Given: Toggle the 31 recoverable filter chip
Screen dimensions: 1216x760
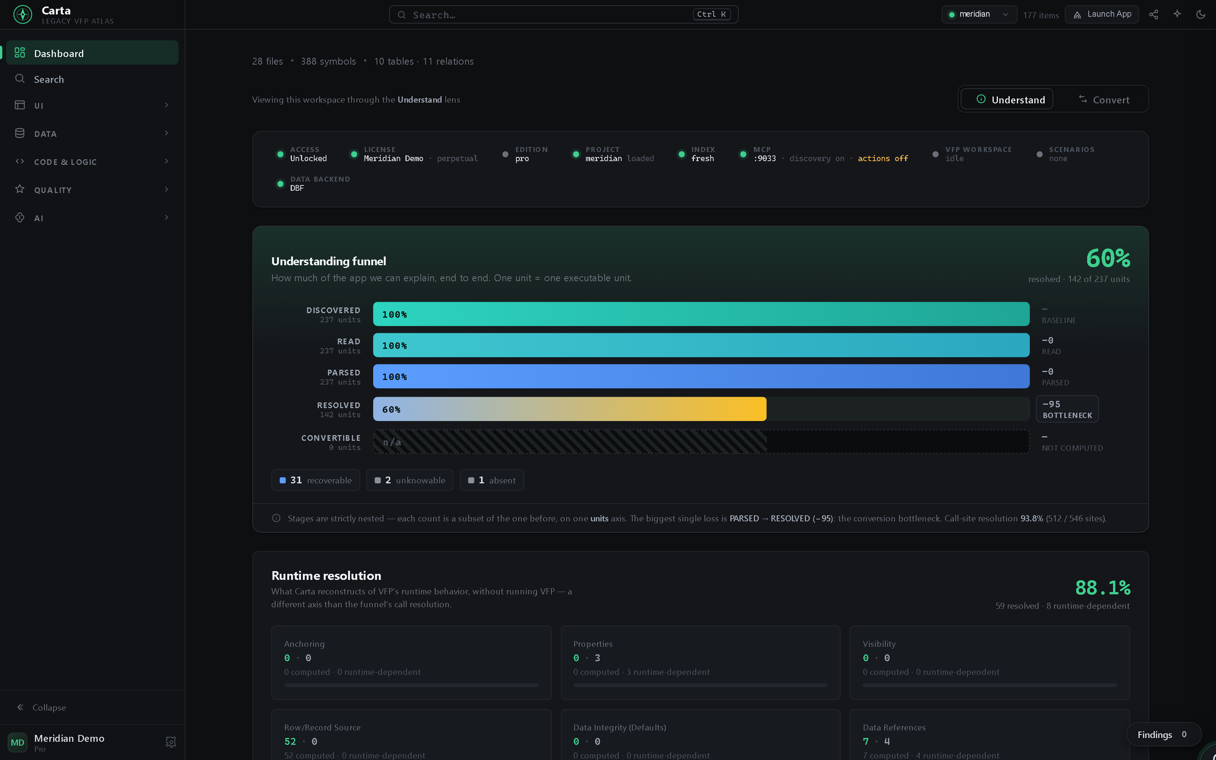Looking at the screenshot, I should pos(315,480).
